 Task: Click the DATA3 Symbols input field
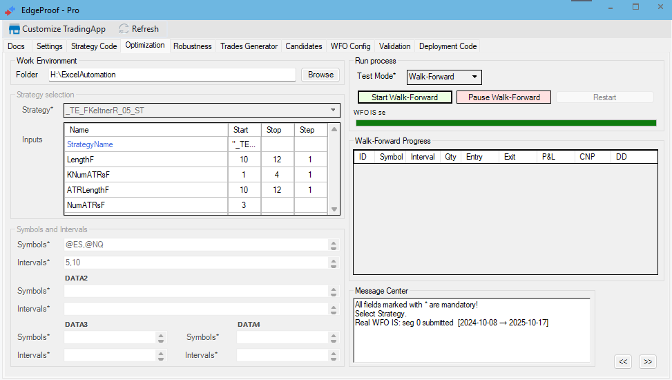pyautogui.click(x=110, y=337)
